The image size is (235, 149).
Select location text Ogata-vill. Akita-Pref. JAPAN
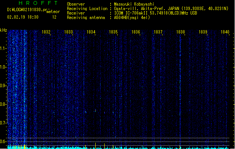click(146, 9)
